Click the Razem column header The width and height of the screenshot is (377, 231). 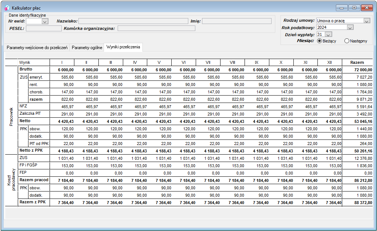point(357,62)
